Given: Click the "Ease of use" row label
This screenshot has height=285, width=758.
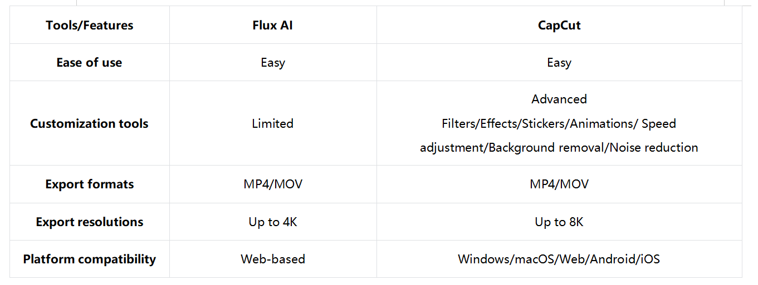Looking at the screenshot, I should click(89, 62).
